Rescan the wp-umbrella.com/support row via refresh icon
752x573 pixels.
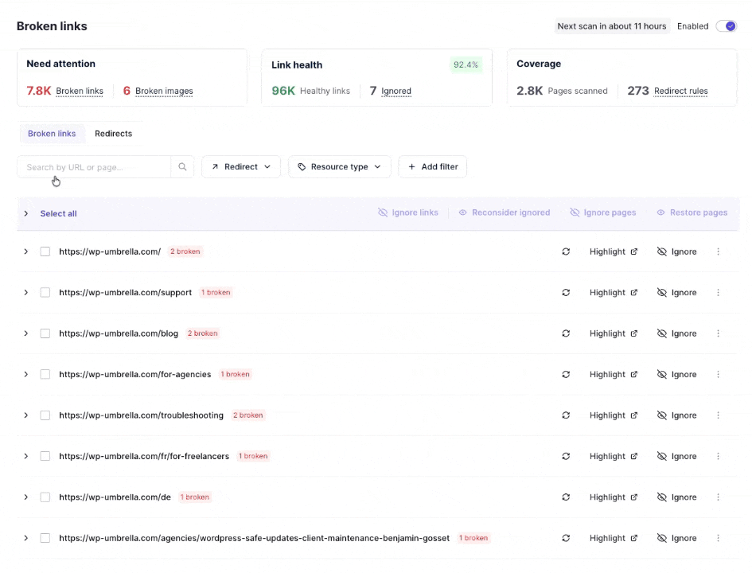pyautogui.click(x=566, y=293)
